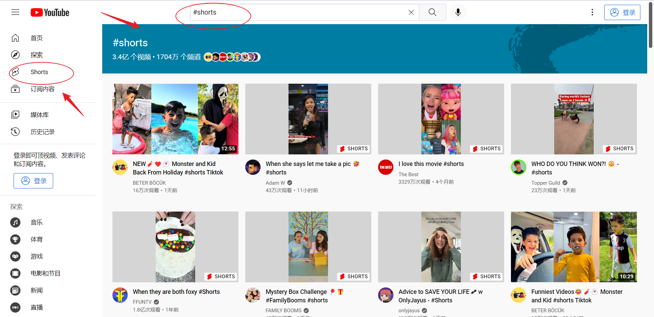
Task: Start voice search with the microphone
Action: coord(458,12)
